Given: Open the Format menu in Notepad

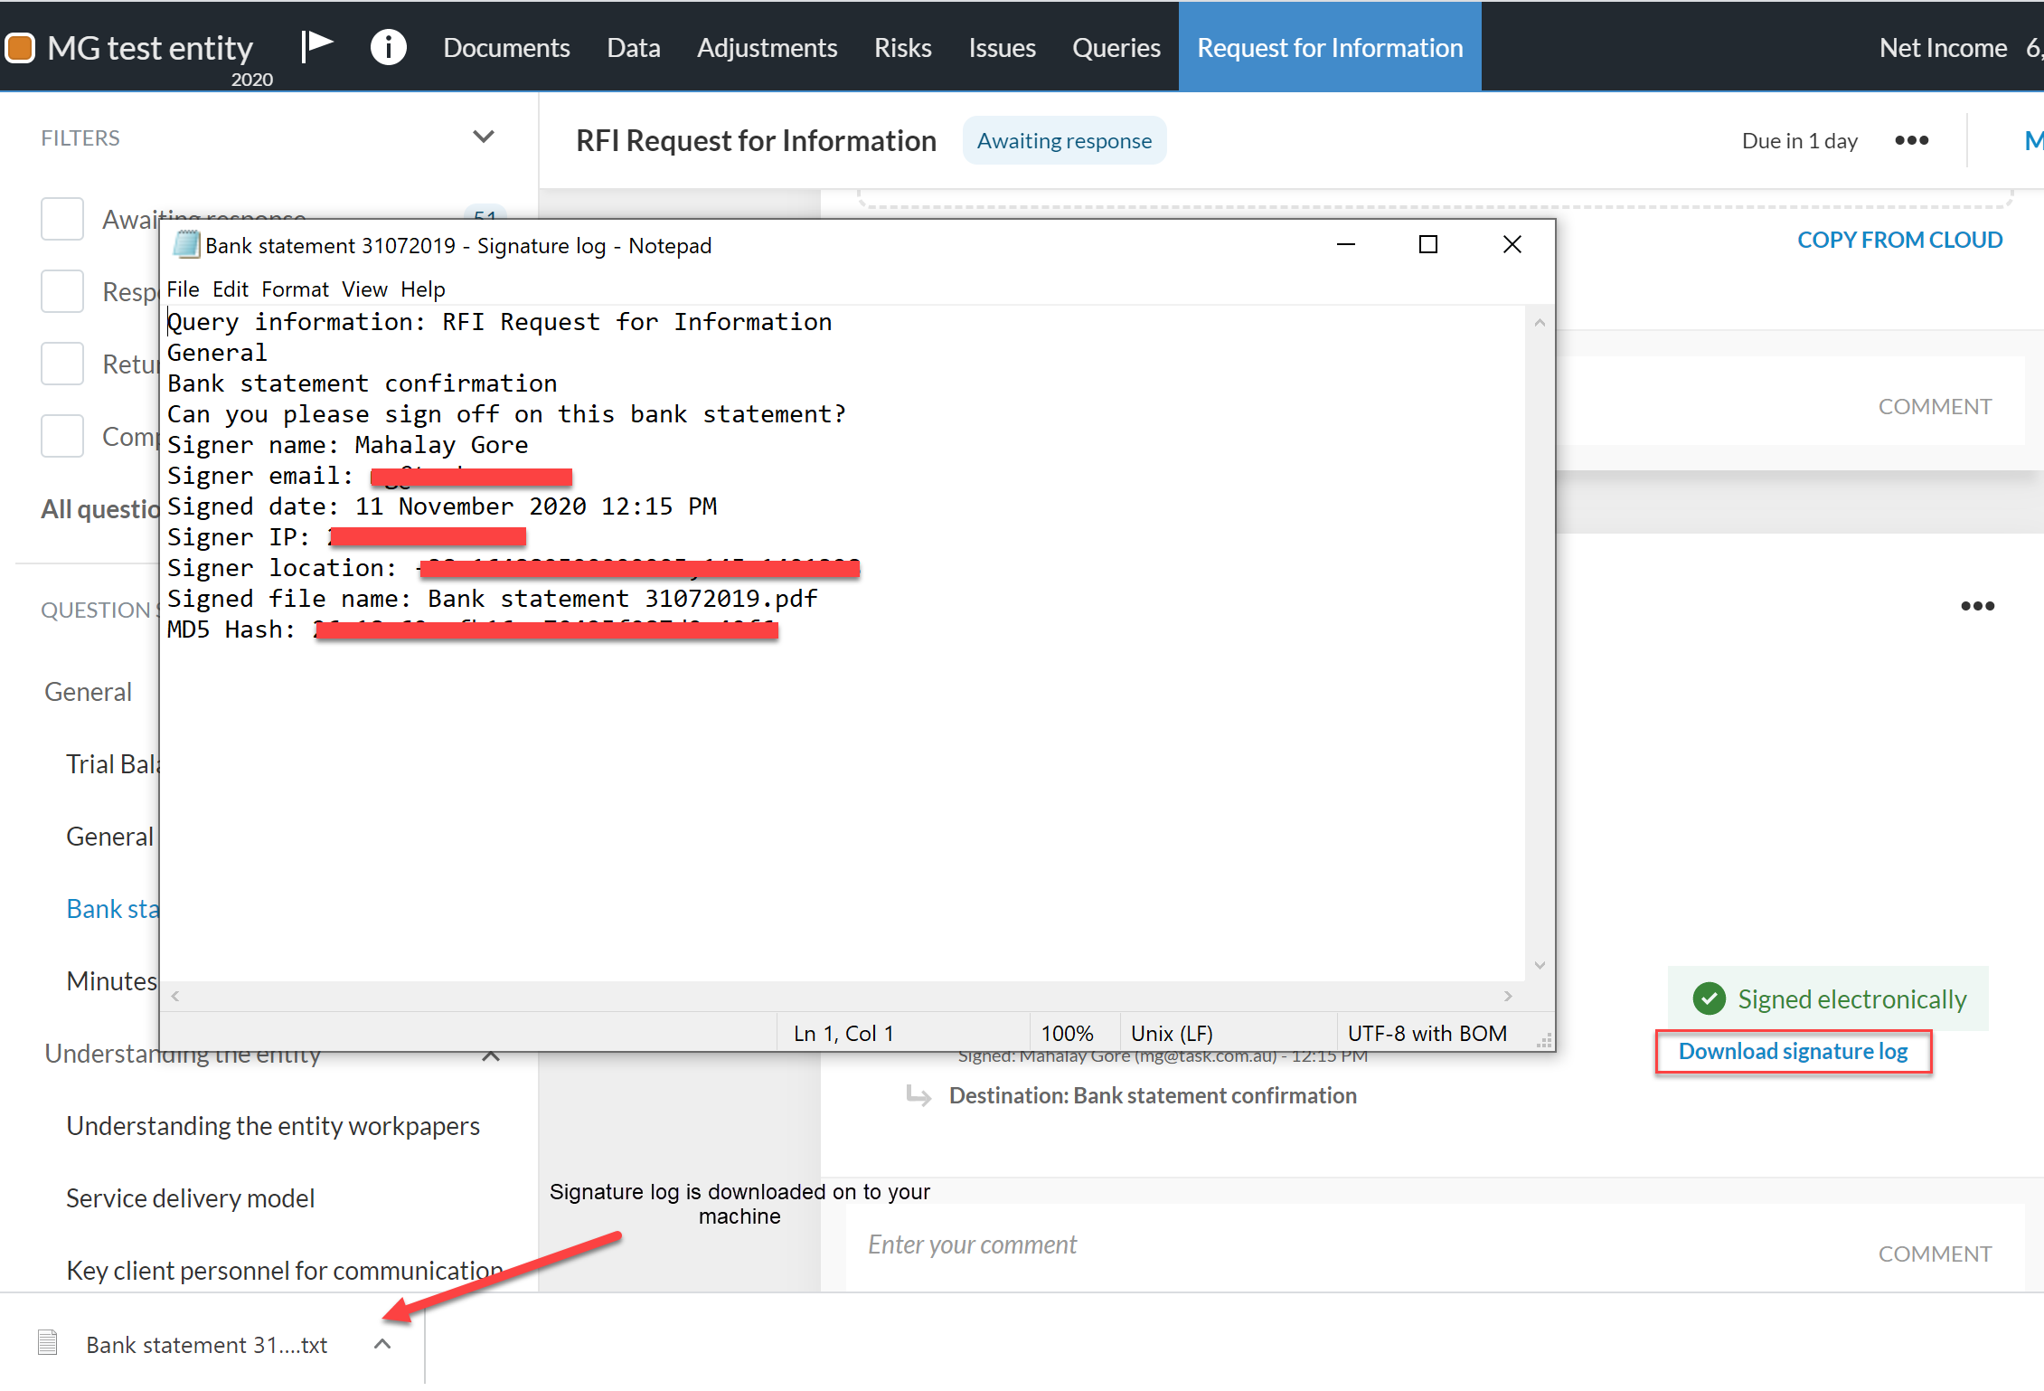Looking at the screenshot, I should (295, 289).
